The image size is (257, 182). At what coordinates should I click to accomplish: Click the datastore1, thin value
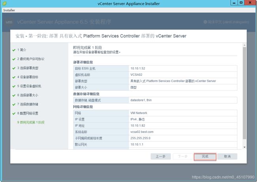pyautogui.click(x=141, y=100)
